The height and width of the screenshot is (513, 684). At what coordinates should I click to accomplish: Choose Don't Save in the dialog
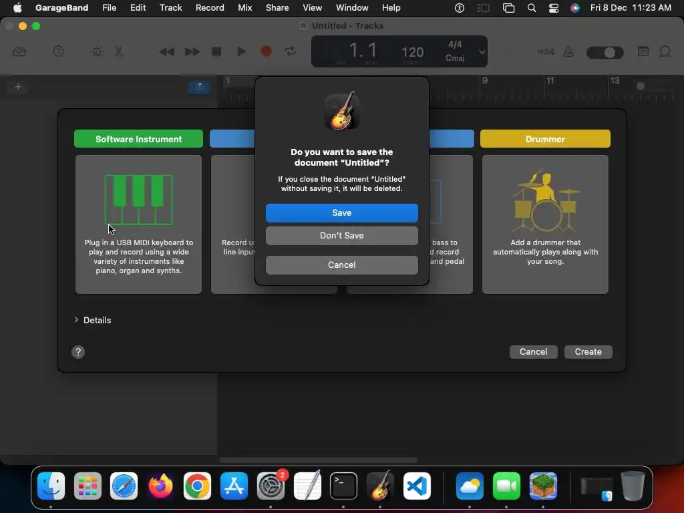tap(341, 236)
